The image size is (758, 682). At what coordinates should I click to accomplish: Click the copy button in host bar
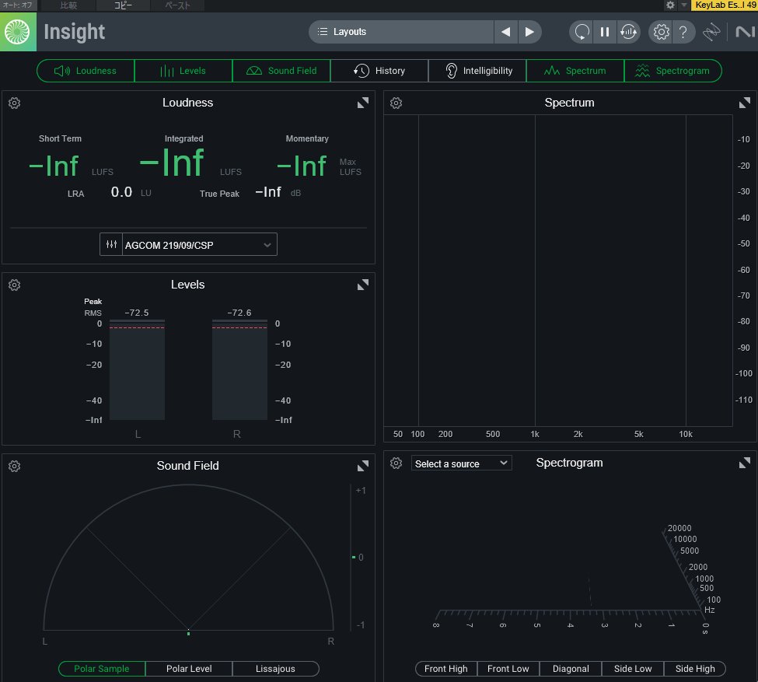click(124, 5)
